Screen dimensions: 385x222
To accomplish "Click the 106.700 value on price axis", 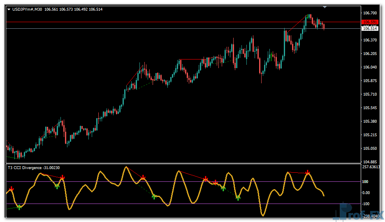I will [370, 13].
